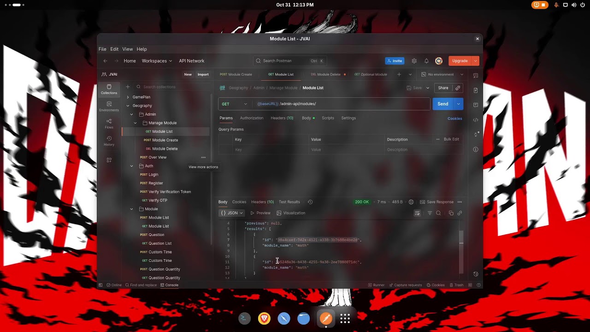The height and width of the screenshot is (332, 590).
Task: Toggle line wrap in the response viewer
Action: 417,213
